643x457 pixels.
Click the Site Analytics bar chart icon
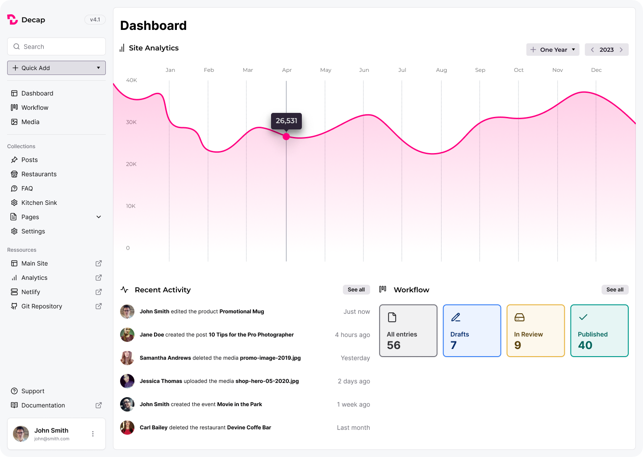pos(122,48)
